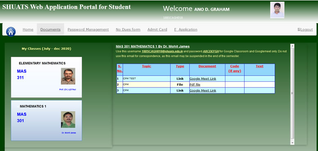Click the Logout icon link

305,30
